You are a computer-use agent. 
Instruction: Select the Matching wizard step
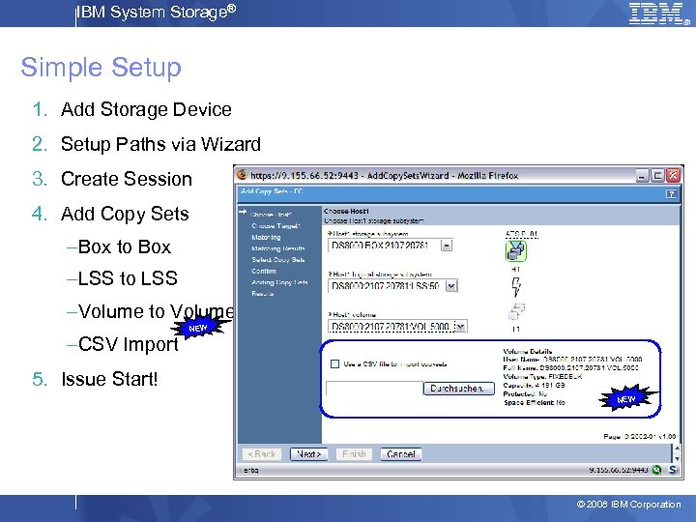coord(266,238)
